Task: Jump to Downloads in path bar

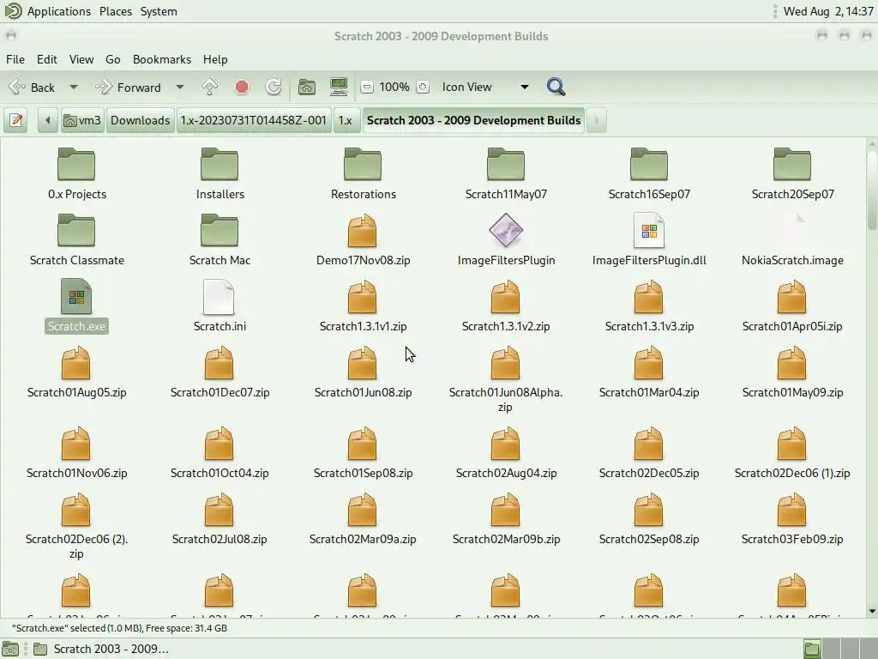Action: pos(140,120)
